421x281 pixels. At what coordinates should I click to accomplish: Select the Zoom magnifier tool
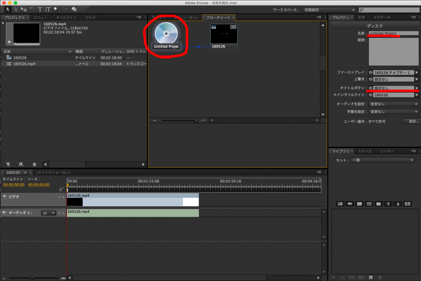(55, 9)
